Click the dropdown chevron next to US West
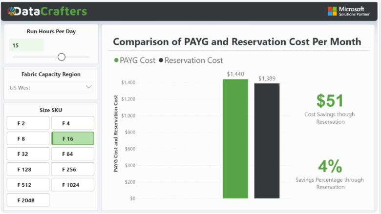The image size is (381, 214). coord(88,87)
